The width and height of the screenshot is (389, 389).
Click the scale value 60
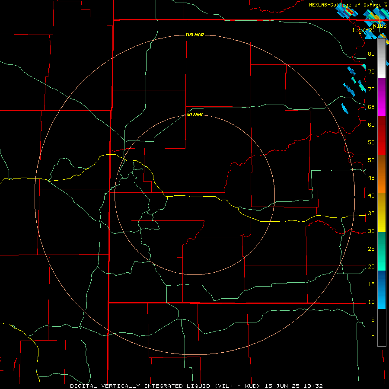point(371,125)
